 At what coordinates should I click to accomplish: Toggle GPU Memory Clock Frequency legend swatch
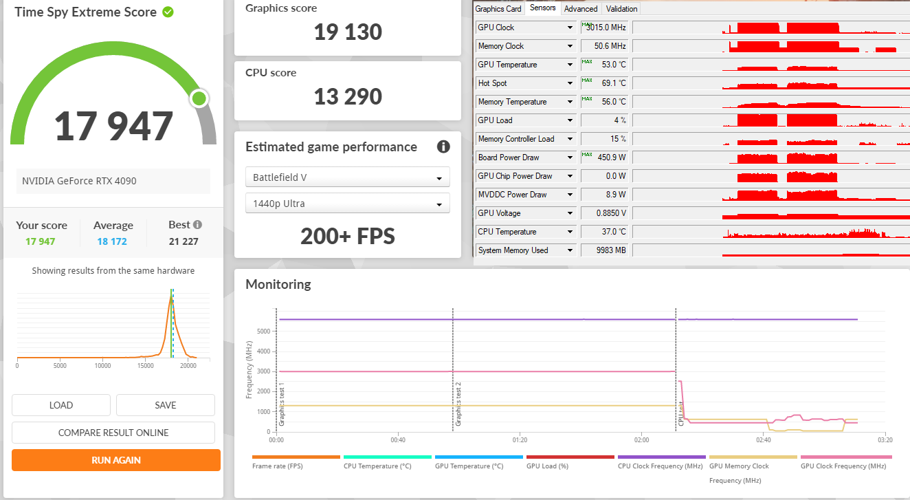click(x=753, y=457)
